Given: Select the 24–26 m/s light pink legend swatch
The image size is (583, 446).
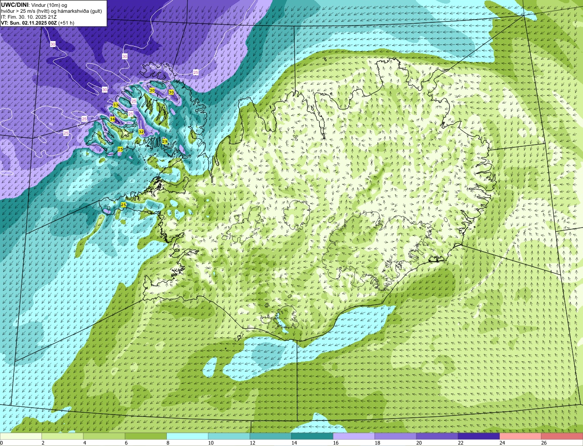Looking at the screenshot, I should 520,436.
